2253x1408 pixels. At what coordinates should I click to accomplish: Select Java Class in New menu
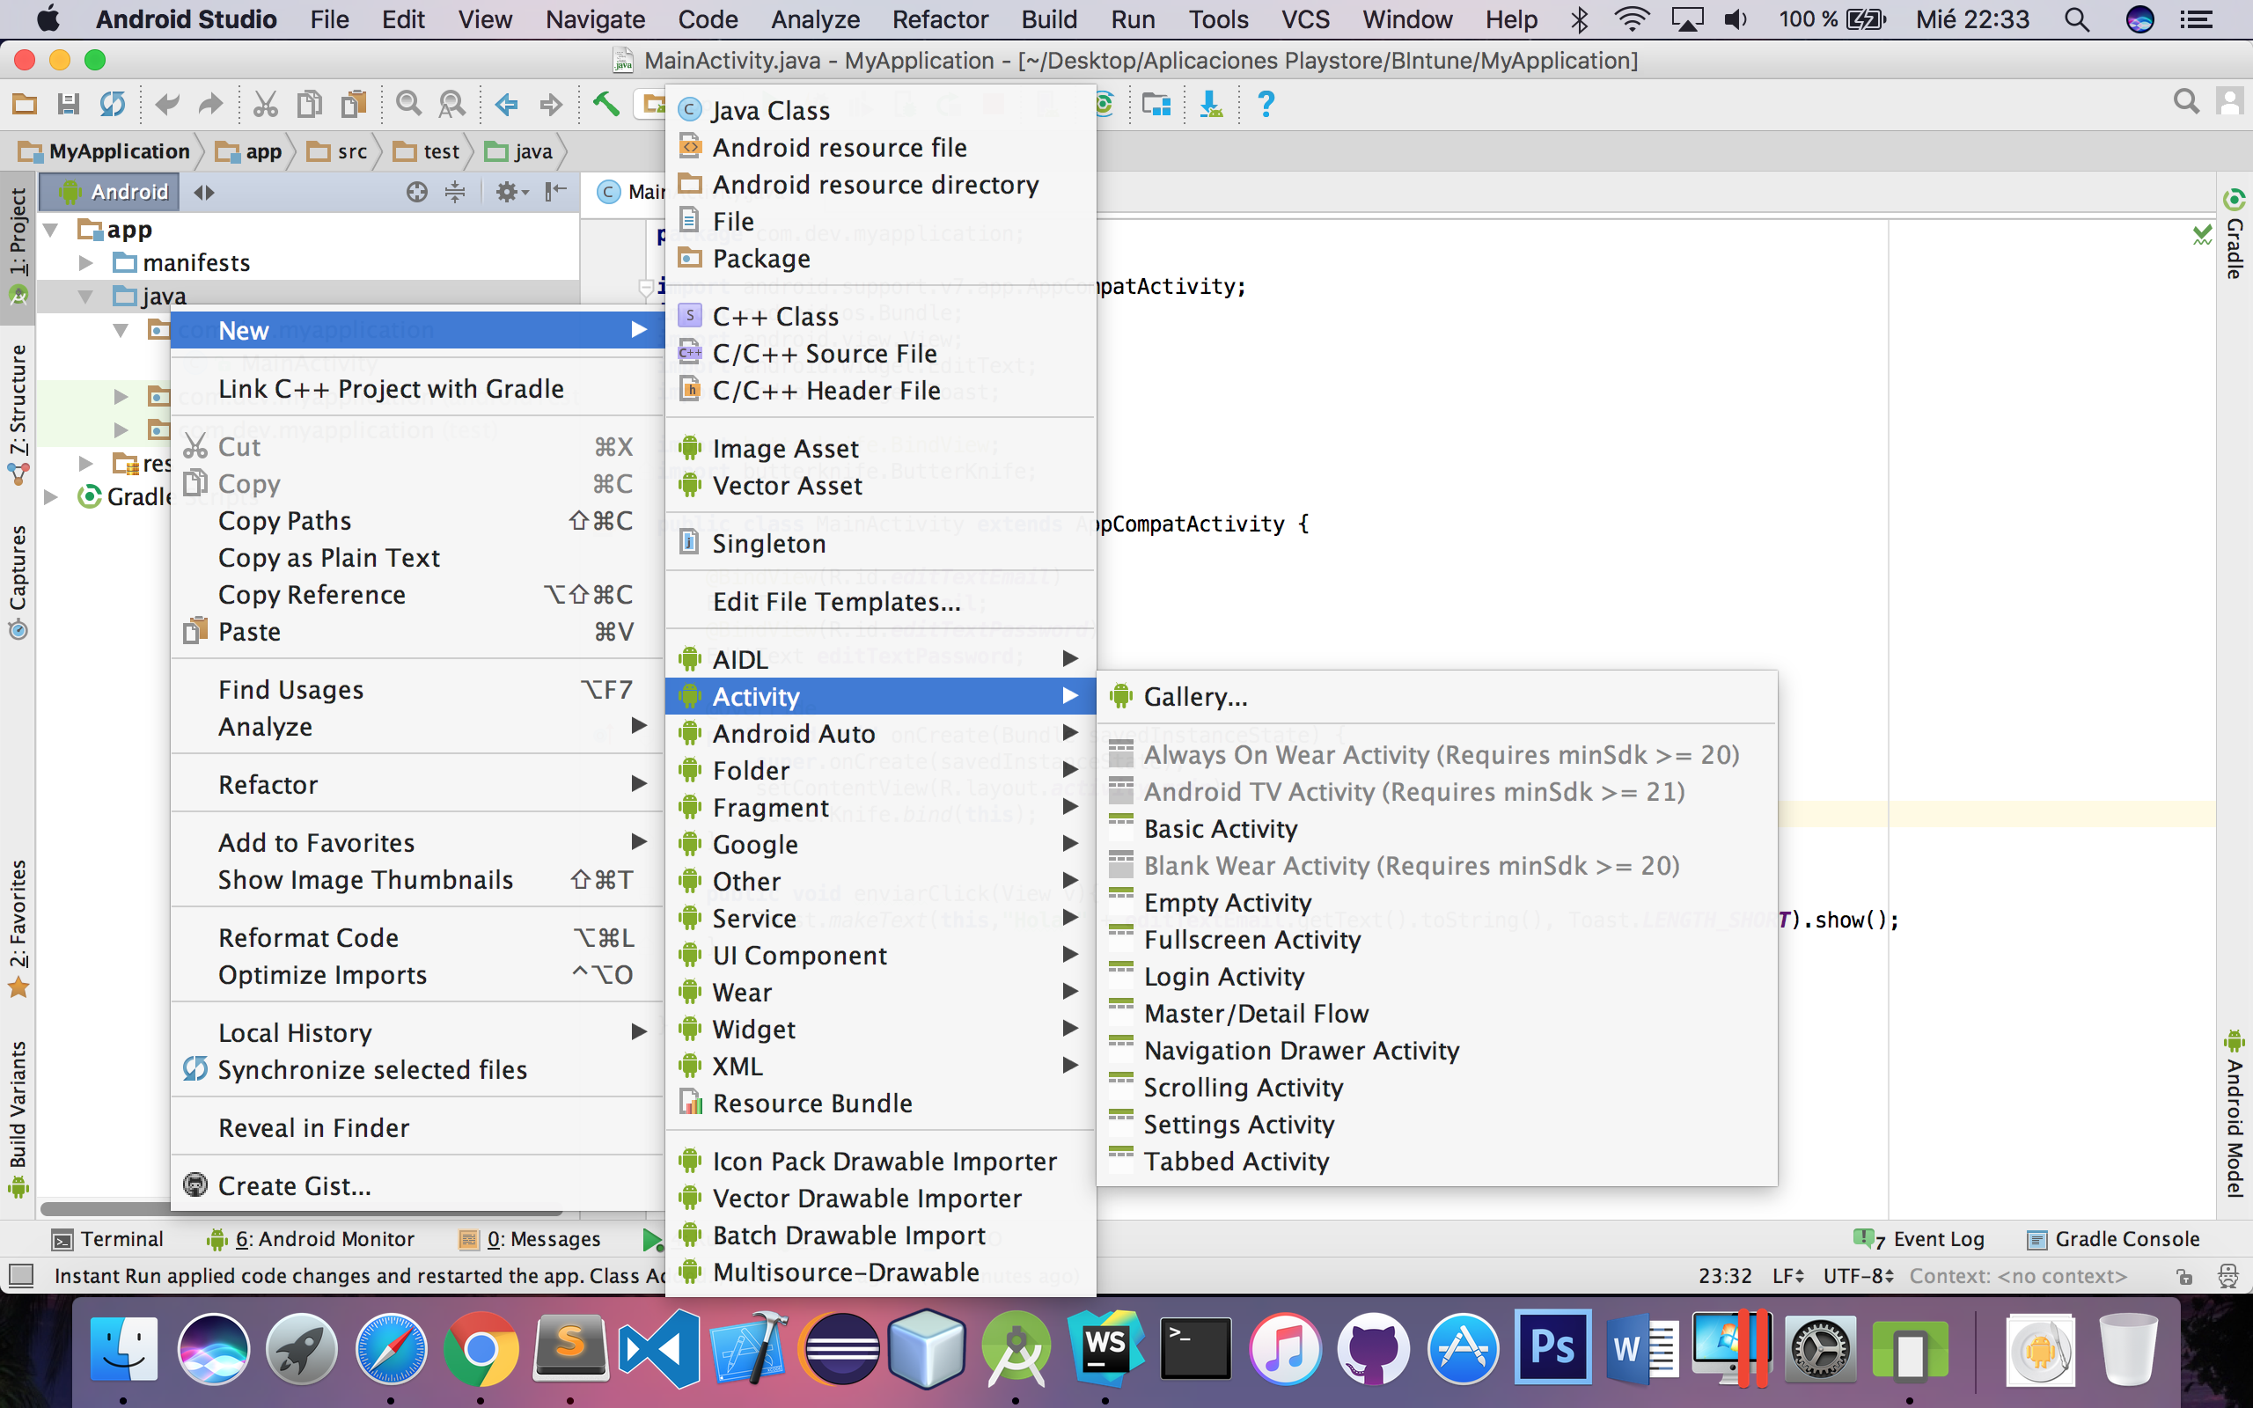[880, 110]
